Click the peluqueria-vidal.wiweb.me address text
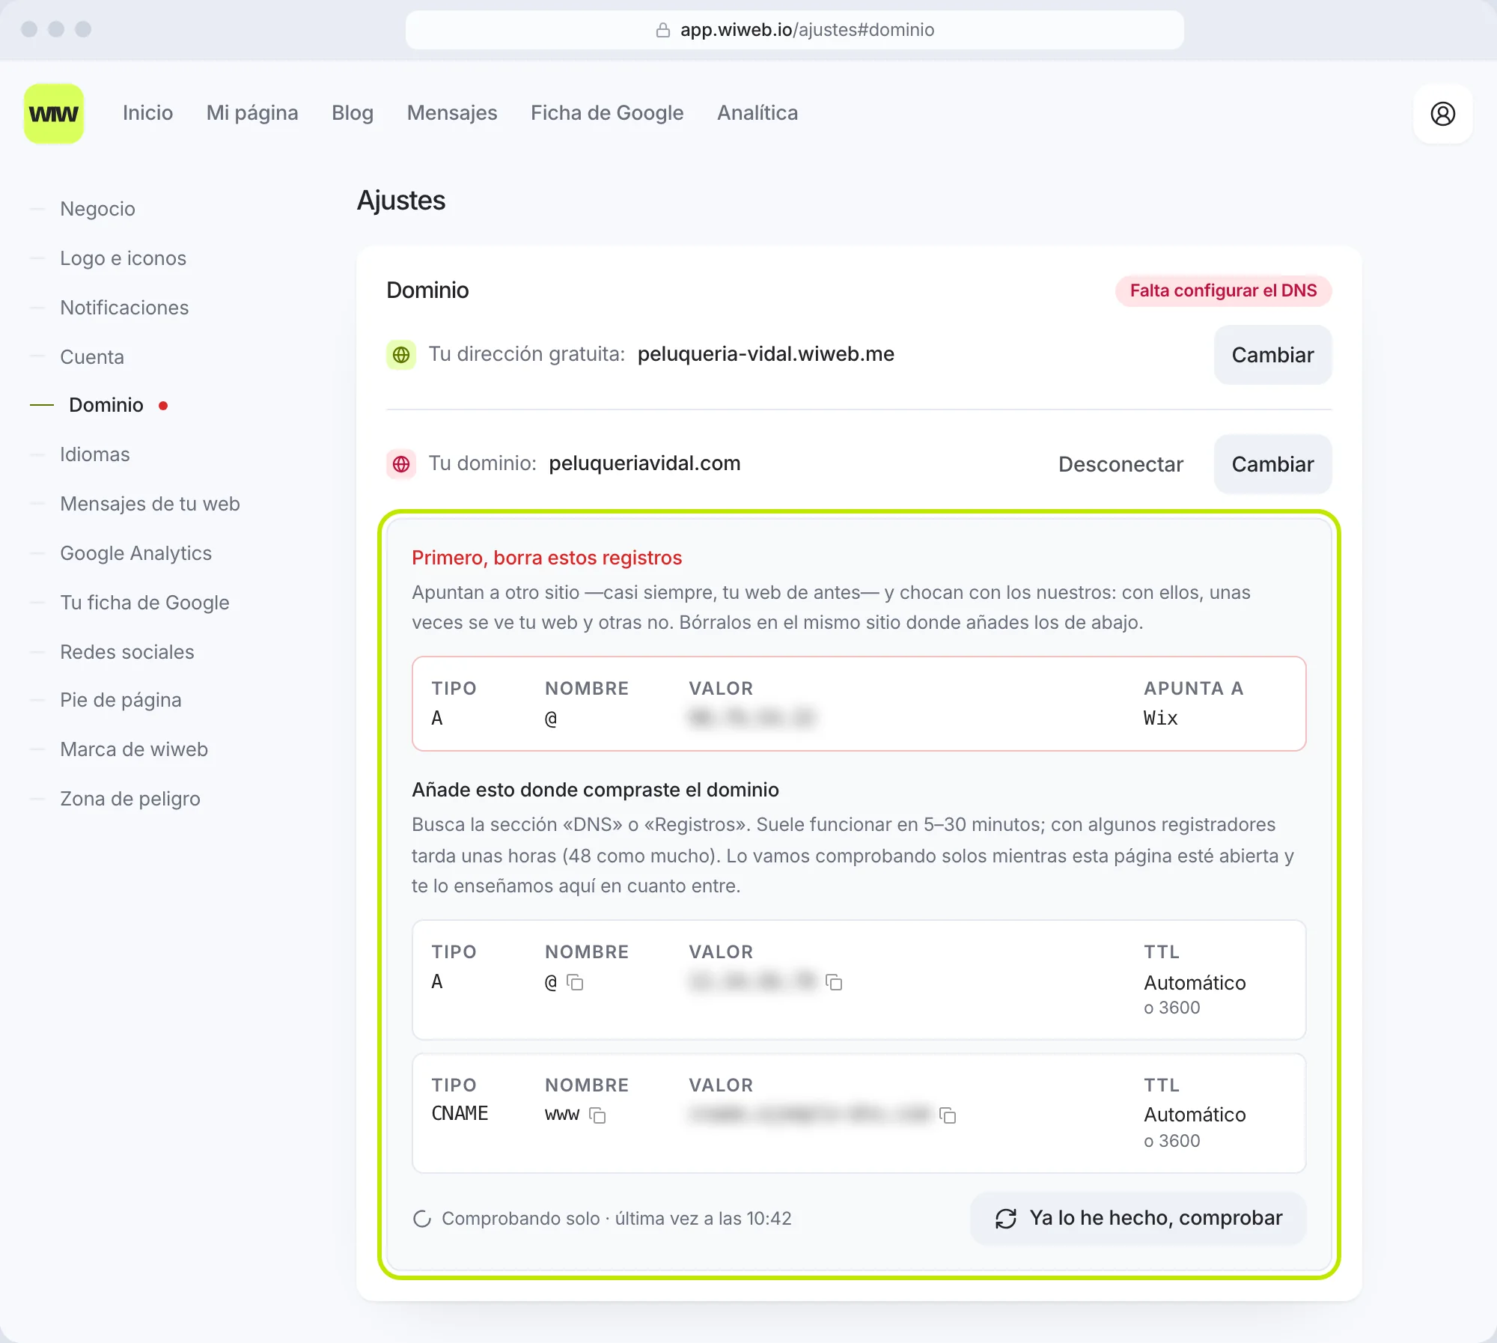1497x1343 pixels. [x=766, y=354]
